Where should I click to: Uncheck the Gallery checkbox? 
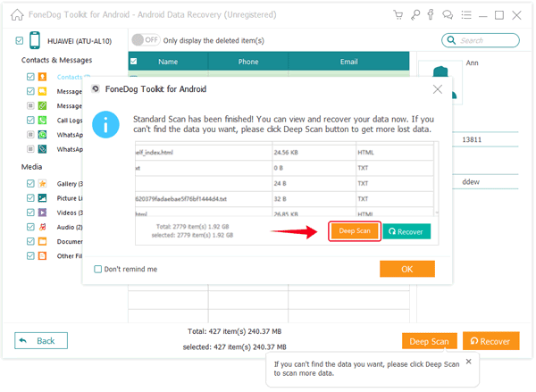click(x=30, y=184)
